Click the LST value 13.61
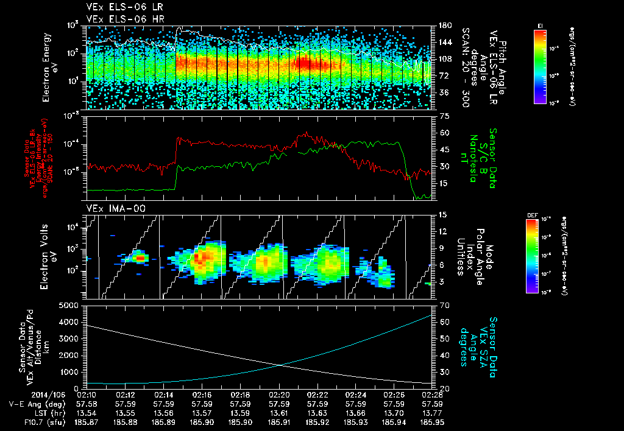Screen dimensions: 624x431 (x=279, y=413)
